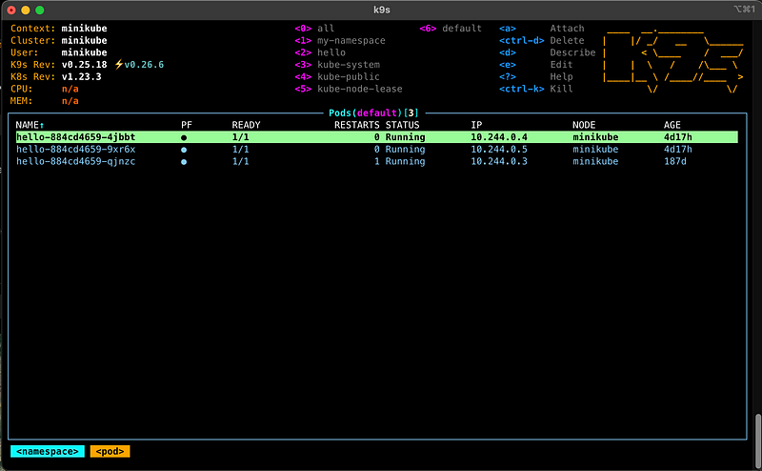Click the <?> Help hint
The image size is (762, 471).
point(536,77)
